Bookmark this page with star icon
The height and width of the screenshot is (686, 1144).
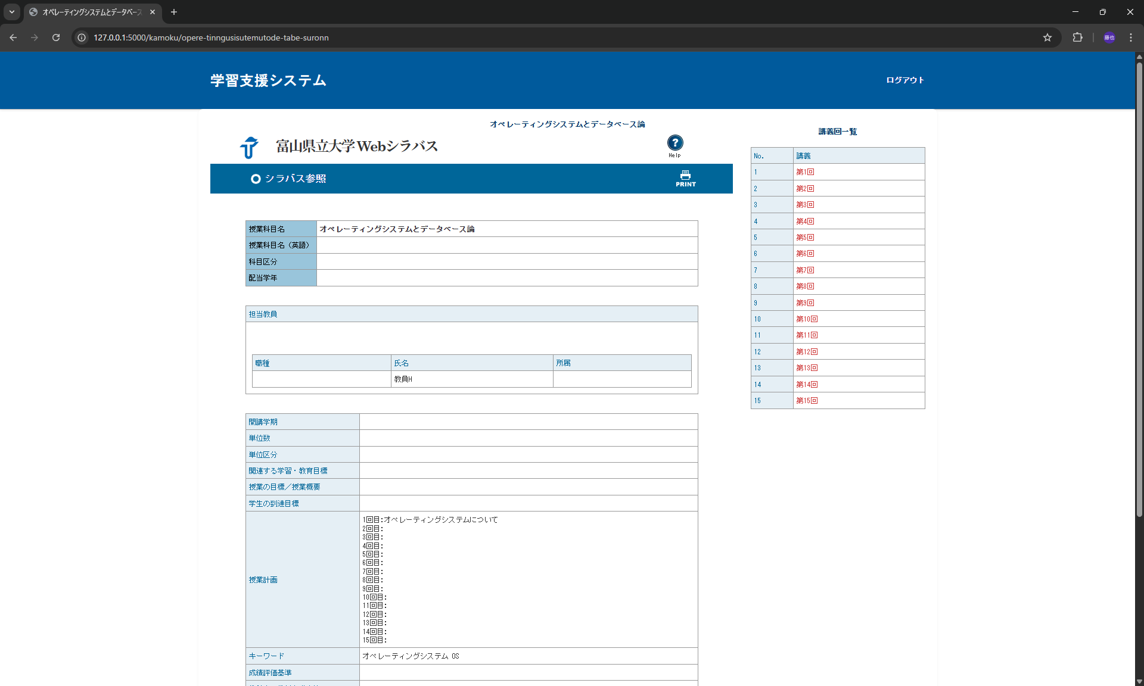point(1047,38)
